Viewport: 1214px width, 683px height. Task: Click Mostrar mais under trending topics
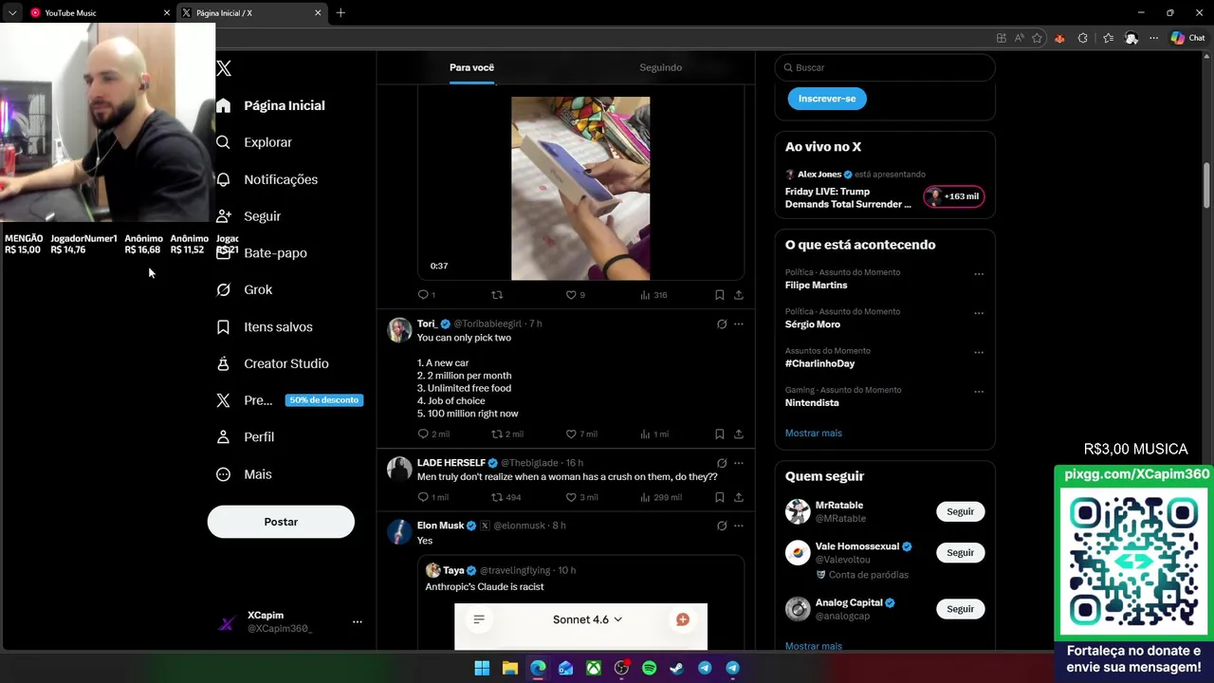(814, 434)
